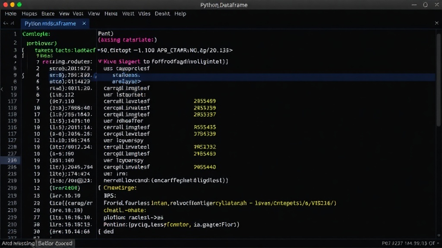
Task: Click the window minimize icon at top right
Action: (414, 5)
